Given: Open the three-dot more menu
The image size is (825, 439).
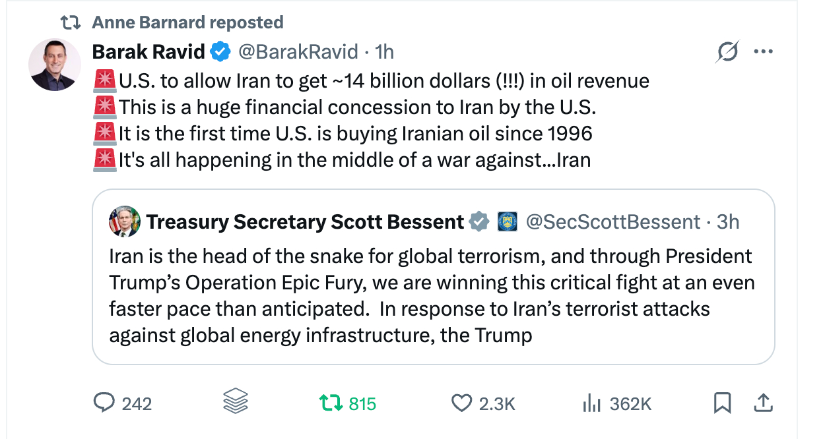Looking at the screenshot, I should (x=763, y=52).
